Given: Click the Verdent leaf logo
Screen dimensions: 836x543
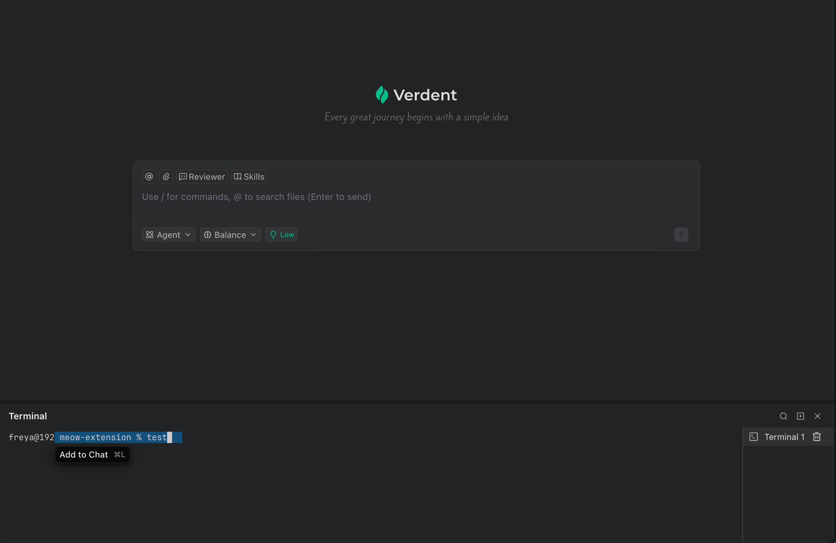Looking at the screenshot, I should pos(382,95).
